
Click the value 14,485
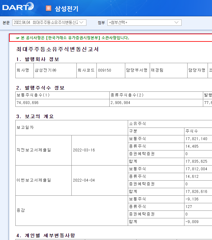point(192,146)
